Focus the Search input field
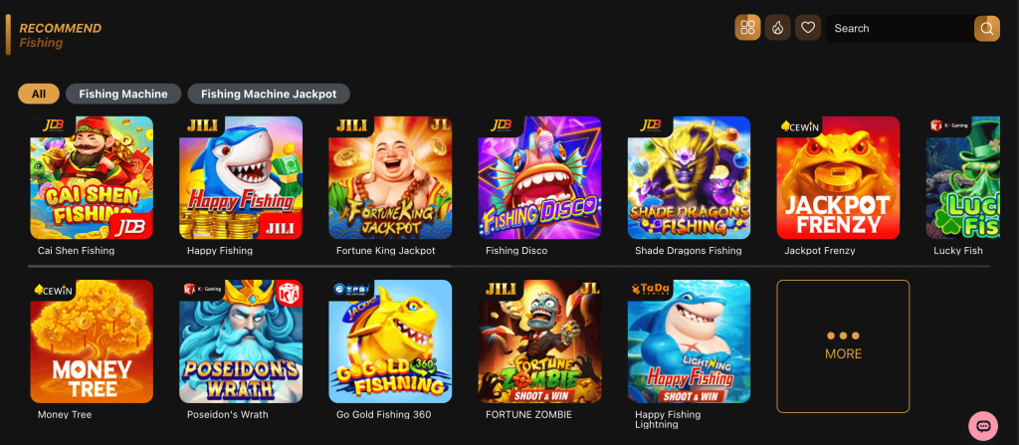Screen dimensions: 1019x445 click(900, 28)
